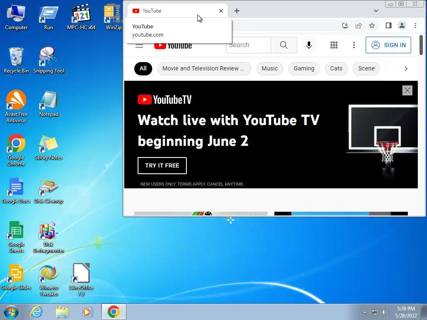
Task: Select the Music filter chip
Action: [x=270, y=69]
